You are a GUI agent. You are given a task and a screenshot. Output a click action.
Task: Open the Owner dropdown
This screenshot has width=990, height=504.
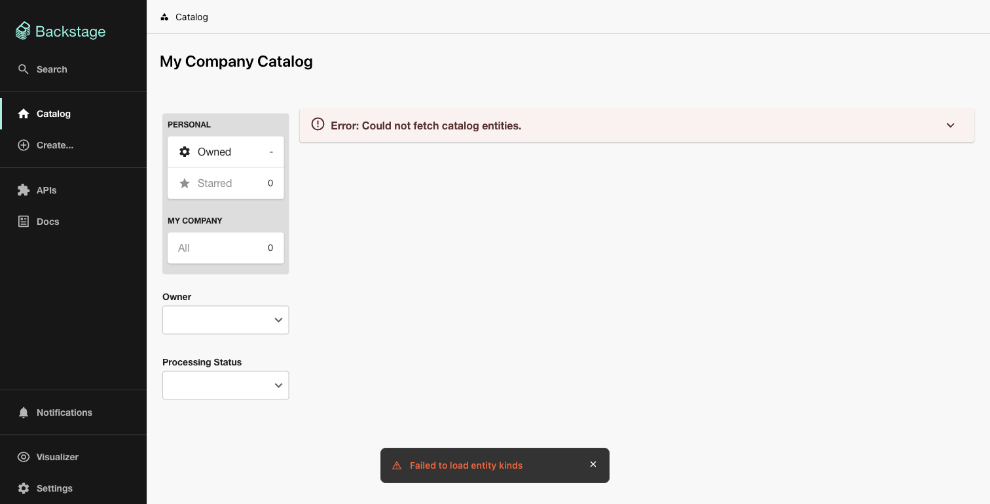pyautogui.click(x=225, y=320)
